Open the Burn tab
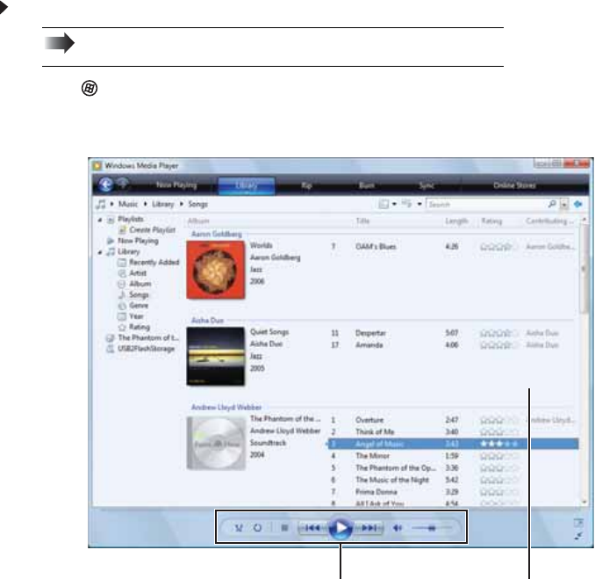Screen dimensions: 595x579 (x=367, y=185)
